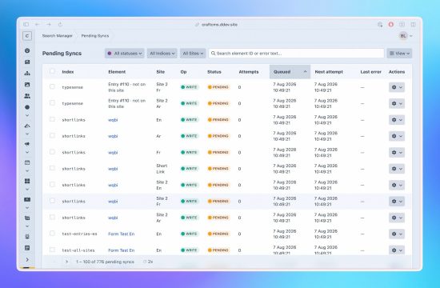Check the shortlinks wabi Short Link row
The width and height of the screenshot is (440, 288).
coord(52,168)
